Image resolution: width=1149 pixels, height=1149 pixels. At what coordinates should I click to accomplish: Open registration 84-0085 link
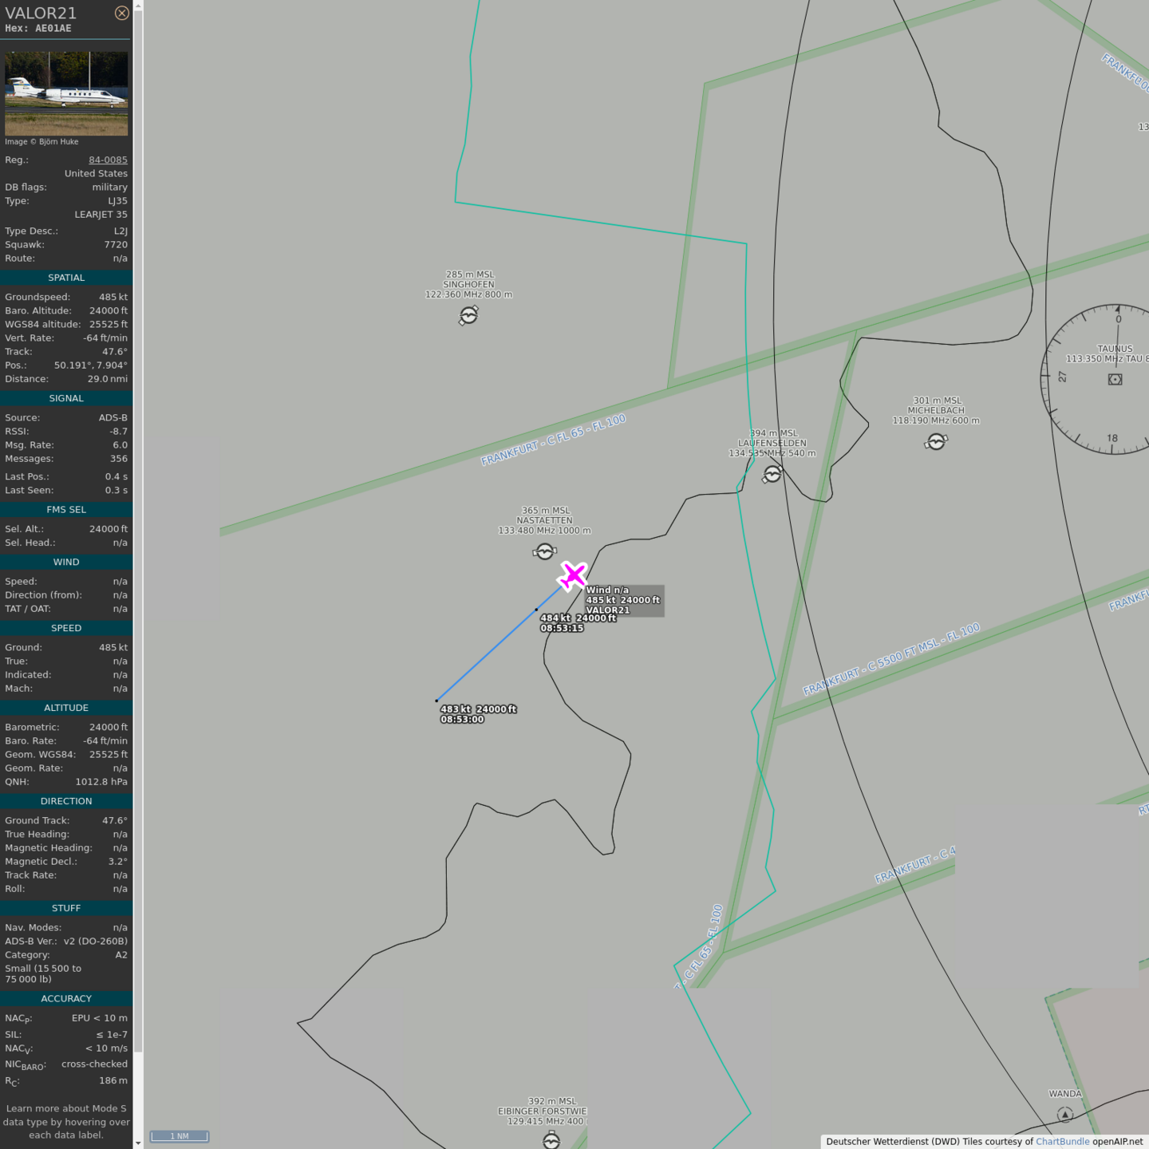[x=108, y=160]
